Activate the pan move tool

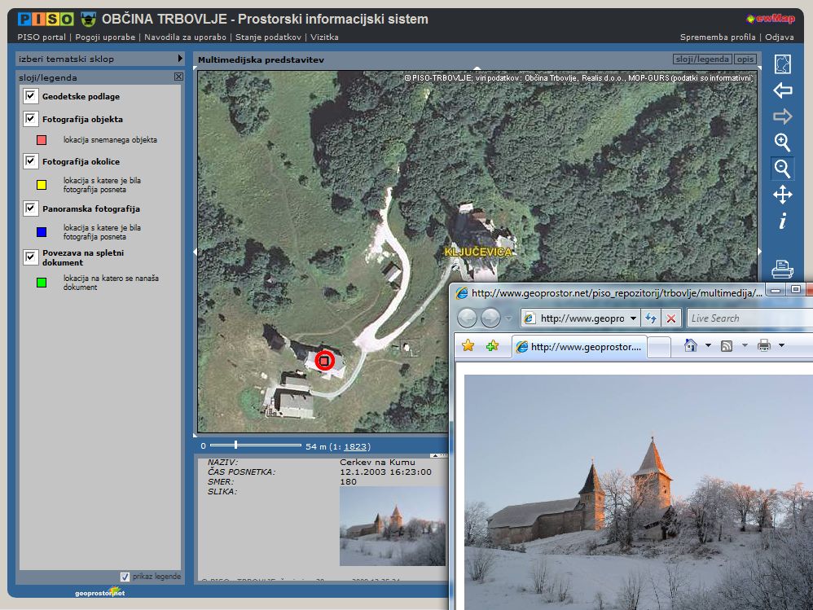pos(782,195)
